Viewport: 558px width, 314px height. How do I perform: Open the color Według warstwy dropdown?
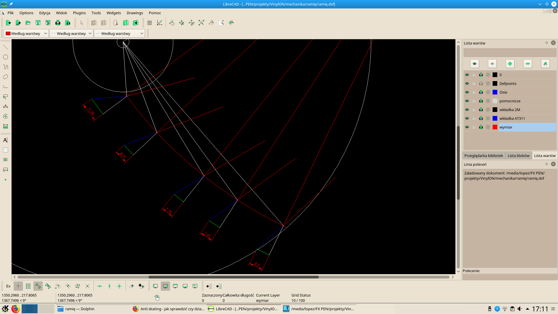click(x=26, y=33)
